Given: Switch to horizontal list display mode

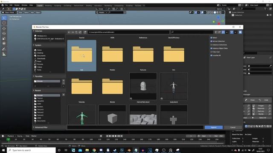Looking at the screenshot, I should (x=220, y=32).
